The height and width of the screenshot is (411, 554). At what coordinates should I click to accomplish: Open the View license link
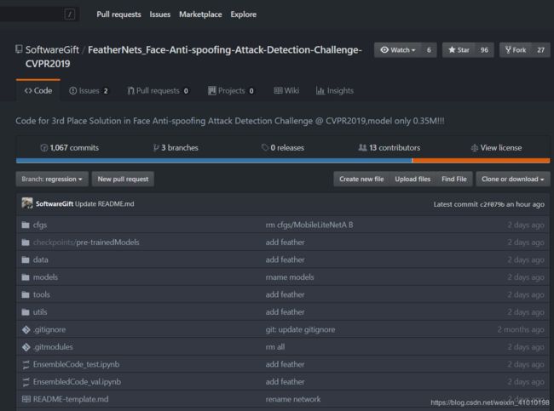pos(496,147)
